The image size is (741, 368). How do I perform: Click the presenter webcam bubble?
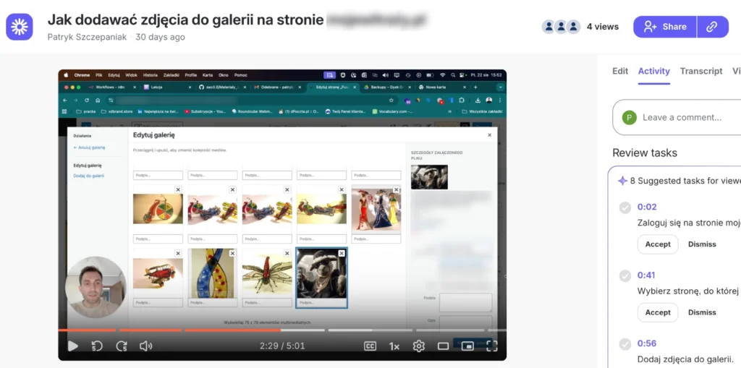pyautogui.click(x=96, y=287)
